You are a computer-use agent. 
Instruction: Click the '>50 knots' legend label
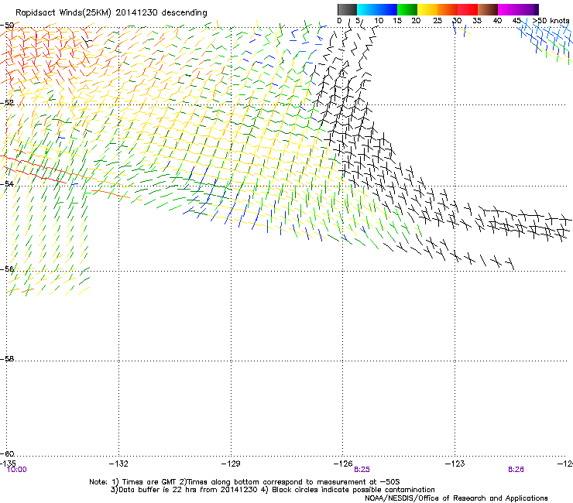(551, 21)
